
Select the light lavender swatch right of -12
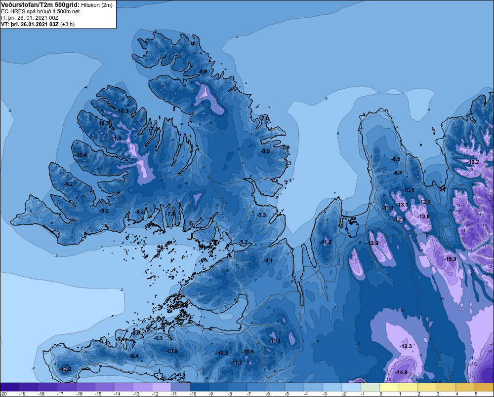coord(162,387)
